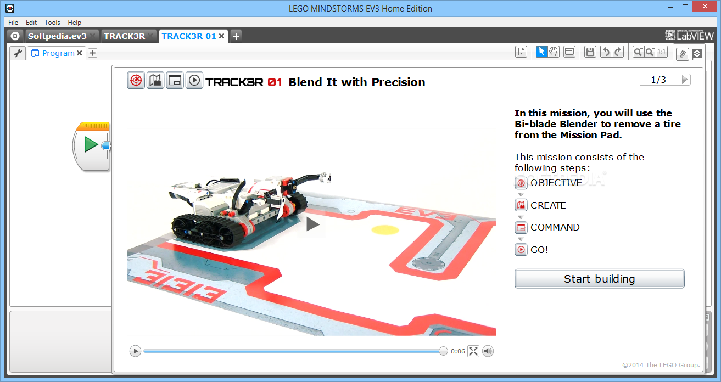The image size is (721, 382).
Task: Click the middle of the video seek bar
Action: click(293, 351)
